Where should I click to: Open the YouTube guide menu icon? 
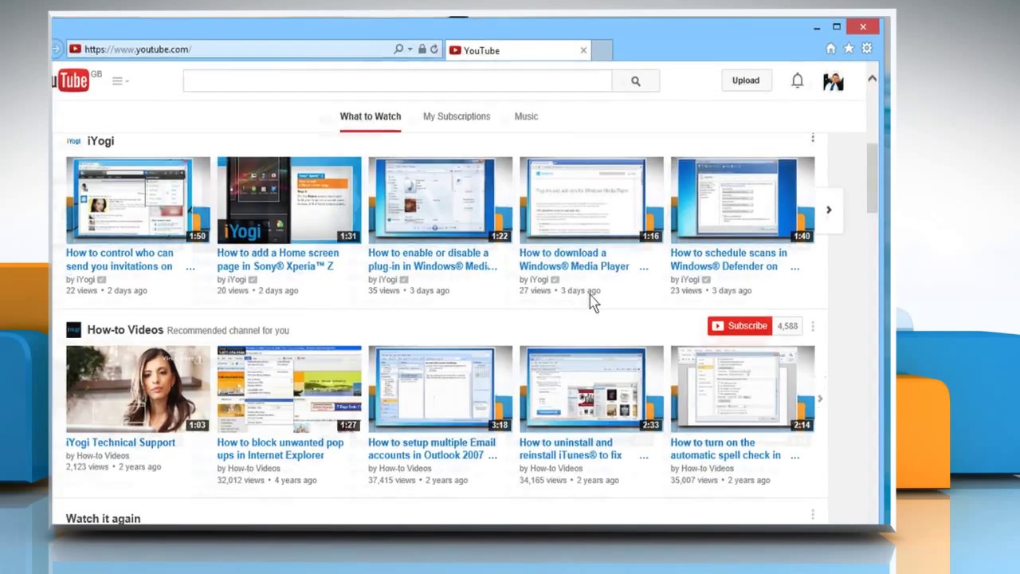[x=118, y=81]
